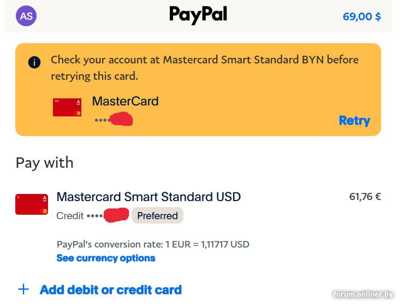Open the AS account avatar

click(26, 16)
